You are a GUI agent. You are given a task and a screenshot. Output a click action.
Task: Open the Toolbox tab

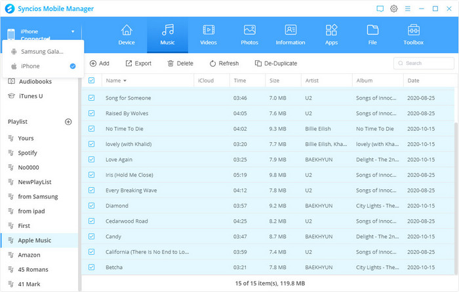pos(413,35)
